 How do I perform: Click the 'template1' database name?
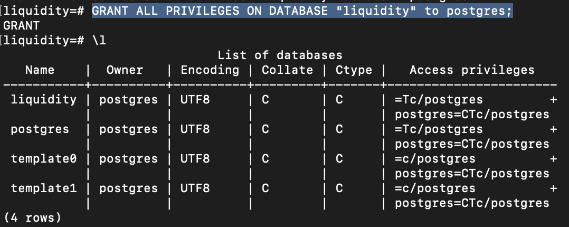[x=43, y=188]
